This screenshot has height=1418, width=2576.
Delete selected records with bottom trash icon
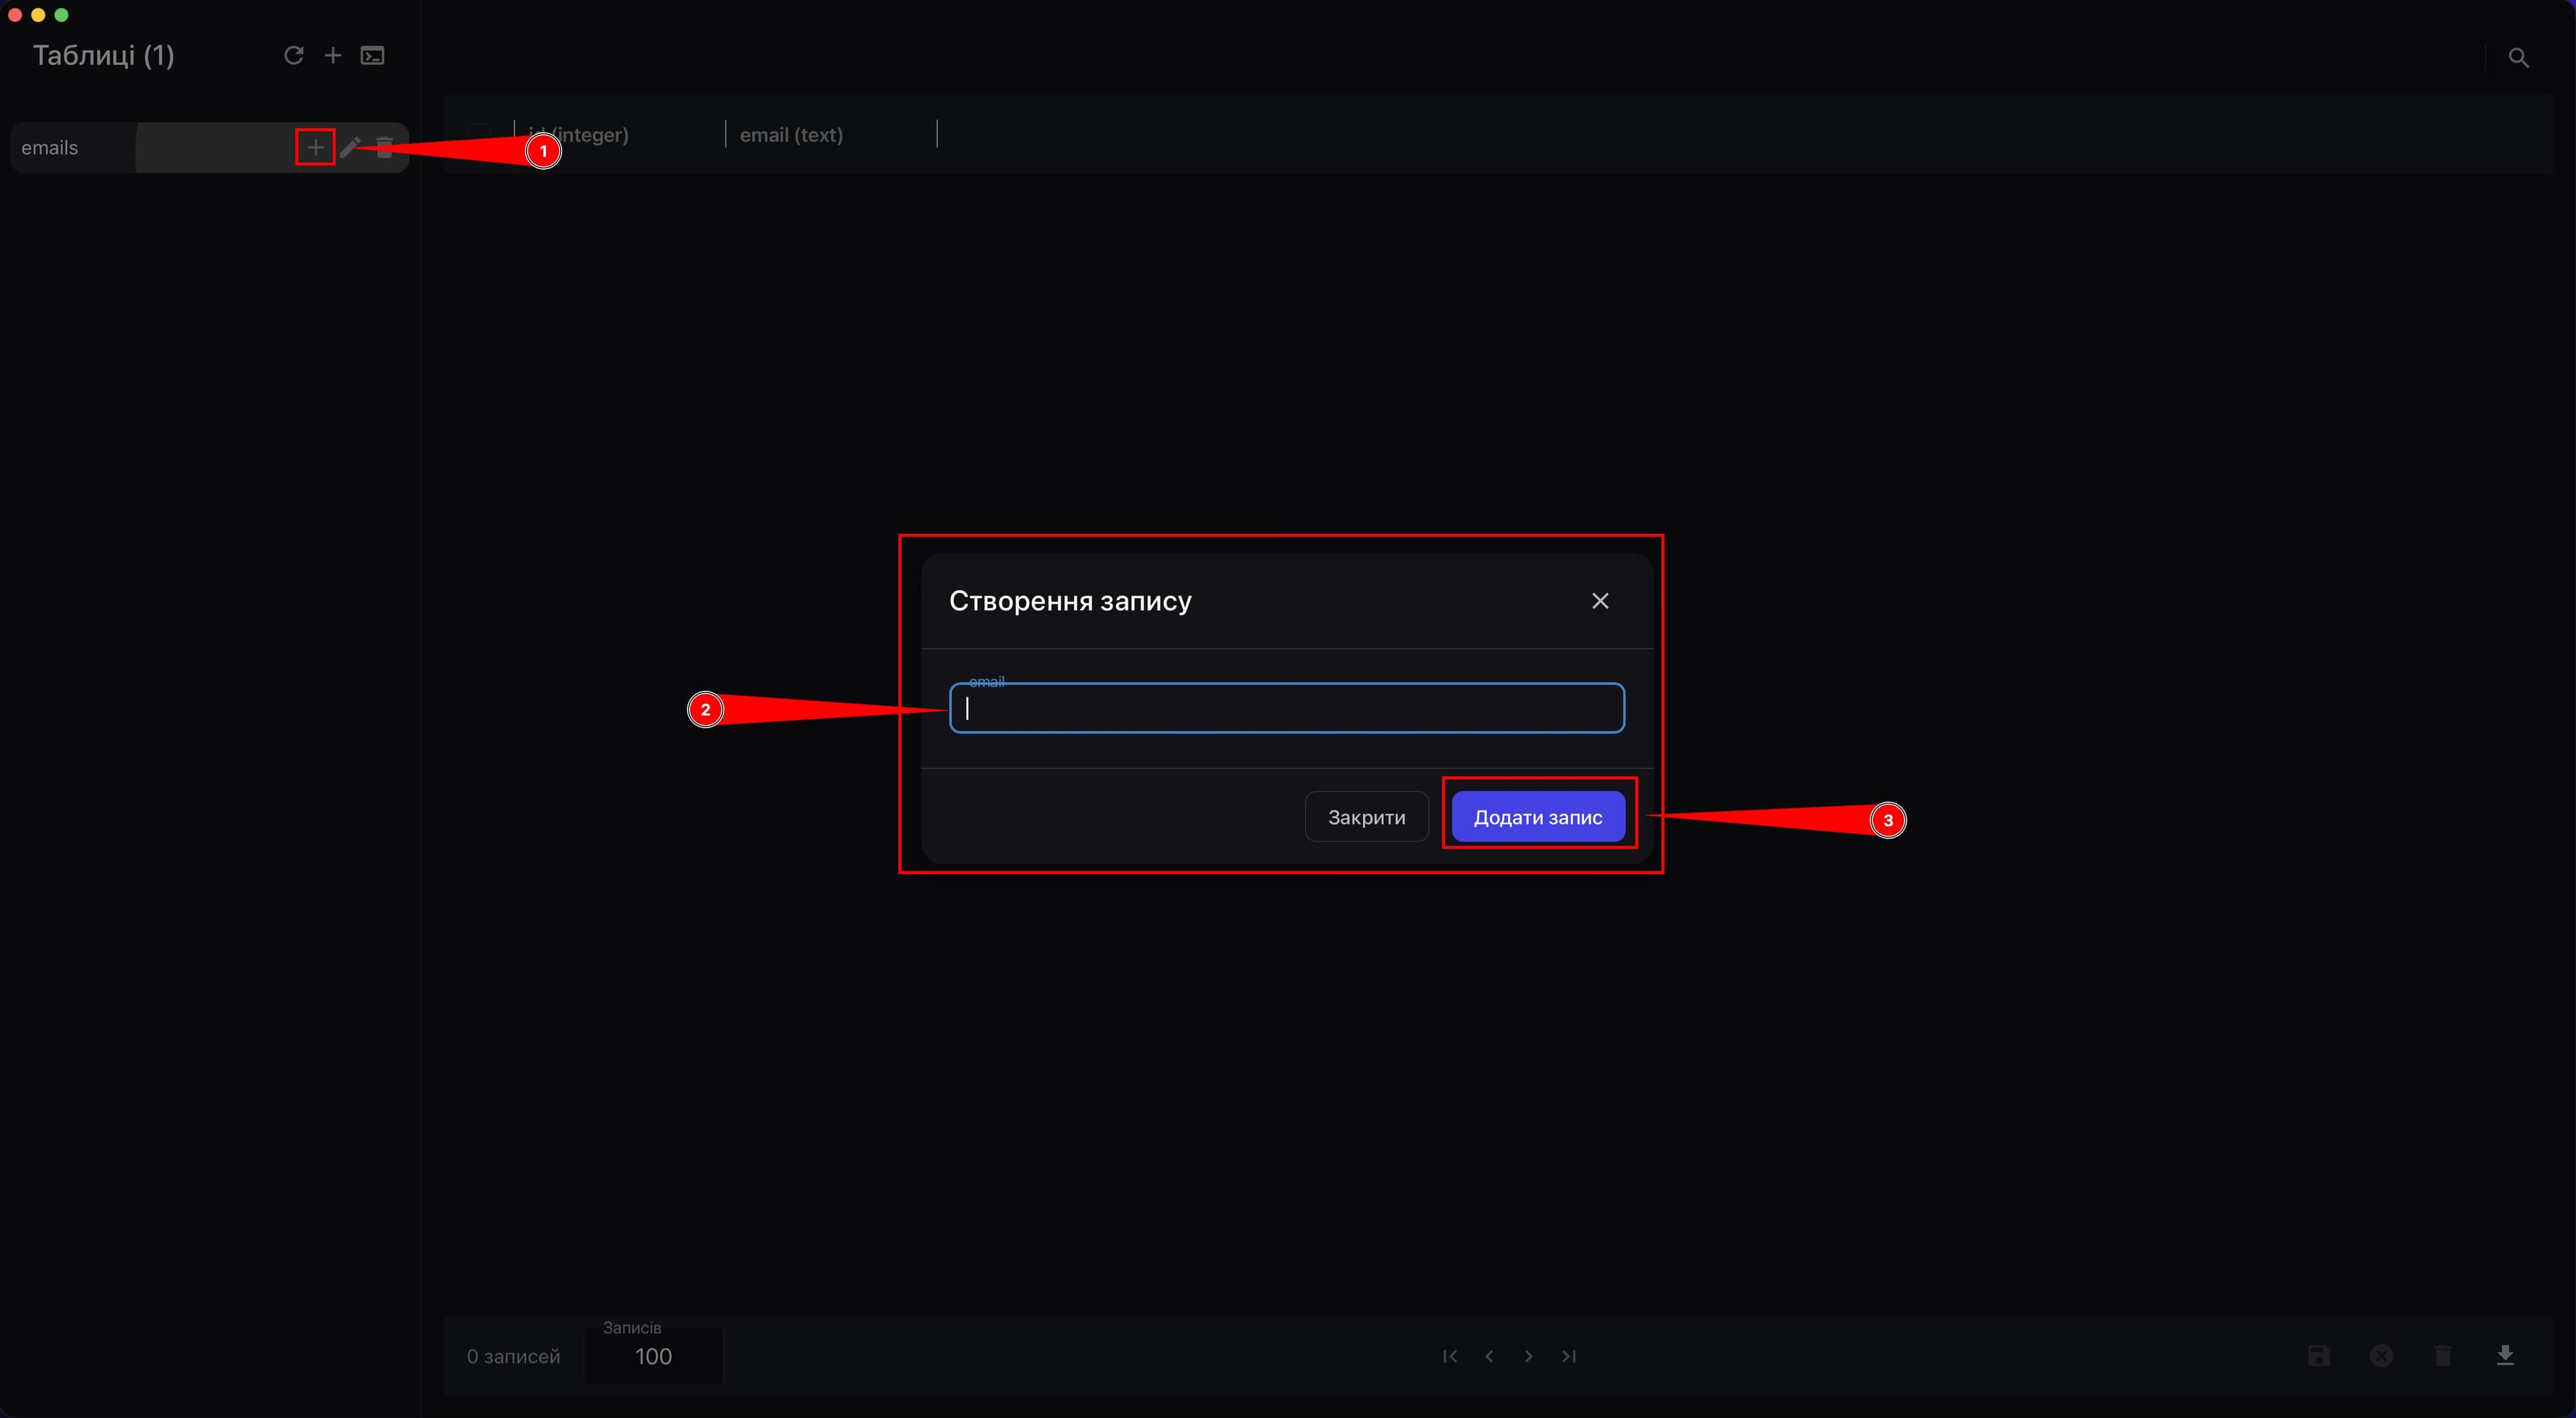(2442, 1356)
